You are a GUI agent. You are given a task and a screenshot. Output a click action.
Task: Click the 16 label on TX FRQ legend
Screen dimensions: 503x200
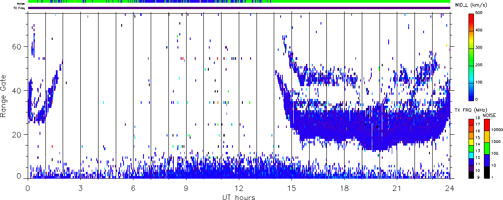[478, 131]
